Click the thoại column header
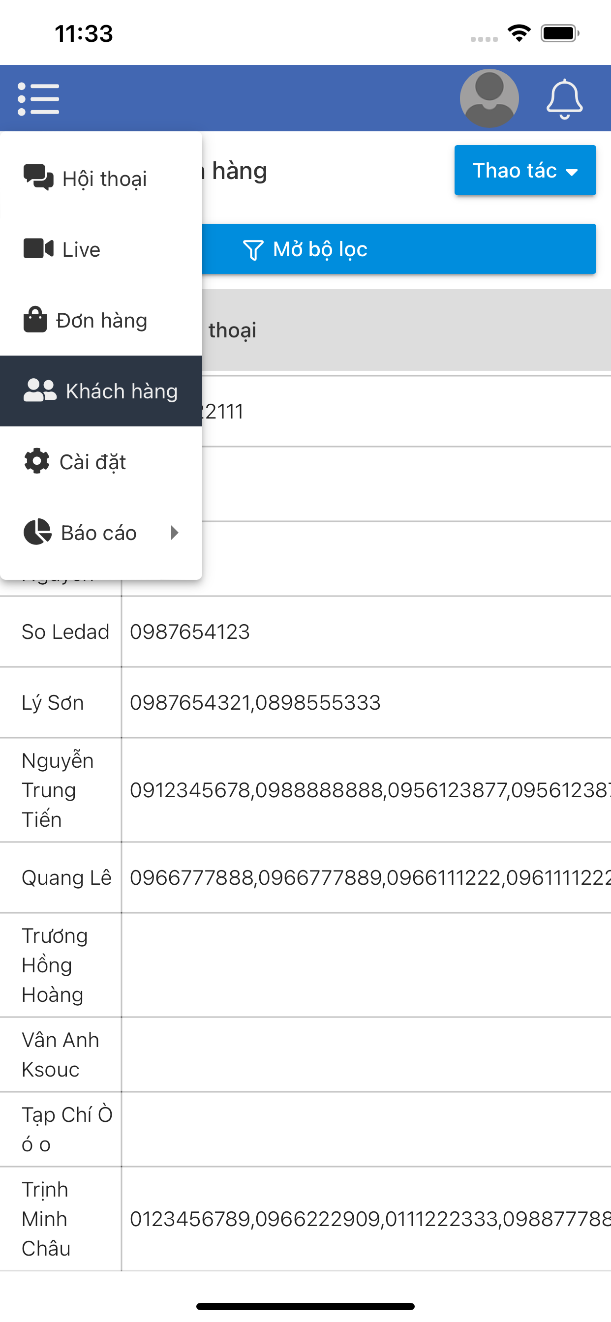This screenshot has width=611, height=1322. tap(233, 330)
